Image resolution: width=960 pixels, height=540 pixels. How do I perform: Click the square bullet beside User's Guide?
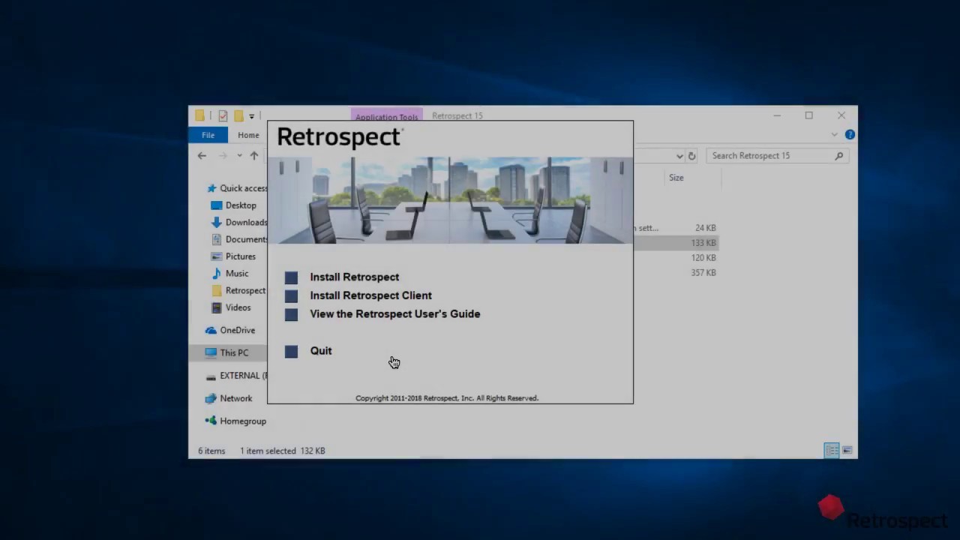[291, 314]
